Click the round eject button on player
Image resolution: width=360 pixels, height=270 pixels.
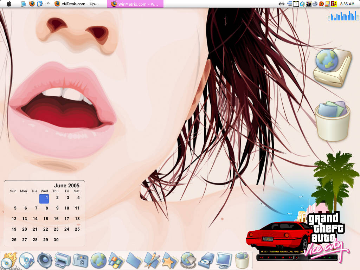pyautogui.click(x=296, y=258)
